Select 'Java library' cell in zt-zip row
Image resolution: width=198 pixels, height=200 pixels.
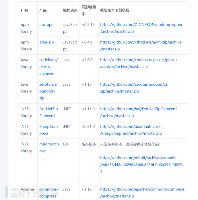pyautogui.click(x=26, y=88)
